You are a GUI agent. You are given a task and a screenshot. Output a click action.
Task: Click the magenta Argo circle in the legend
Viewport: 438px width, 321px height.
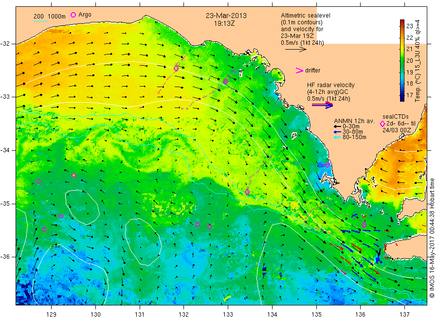(x=73, y=15)
